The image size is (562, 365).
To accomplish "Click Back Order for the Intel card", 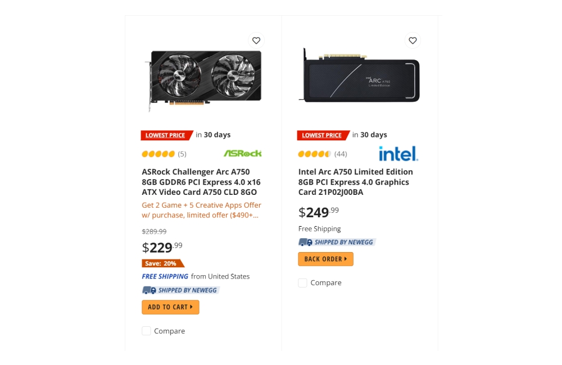I will pyautogui.click(x=325, y=259).
